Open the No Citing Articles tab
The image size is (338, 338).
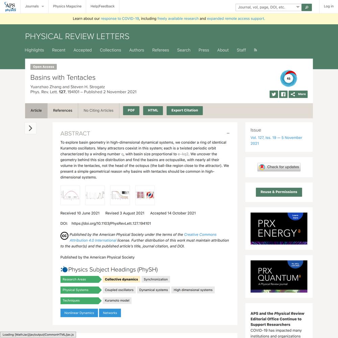tap(98, 111)
